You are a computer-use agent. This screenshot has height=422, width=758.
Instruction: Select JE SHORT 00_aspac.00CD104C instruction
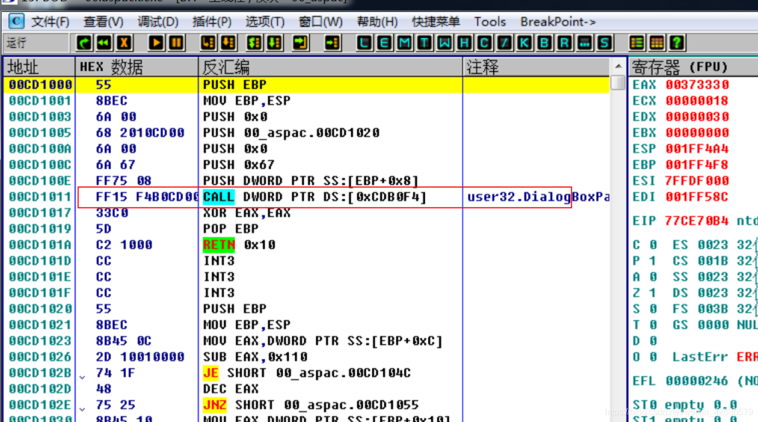point(307,373)
